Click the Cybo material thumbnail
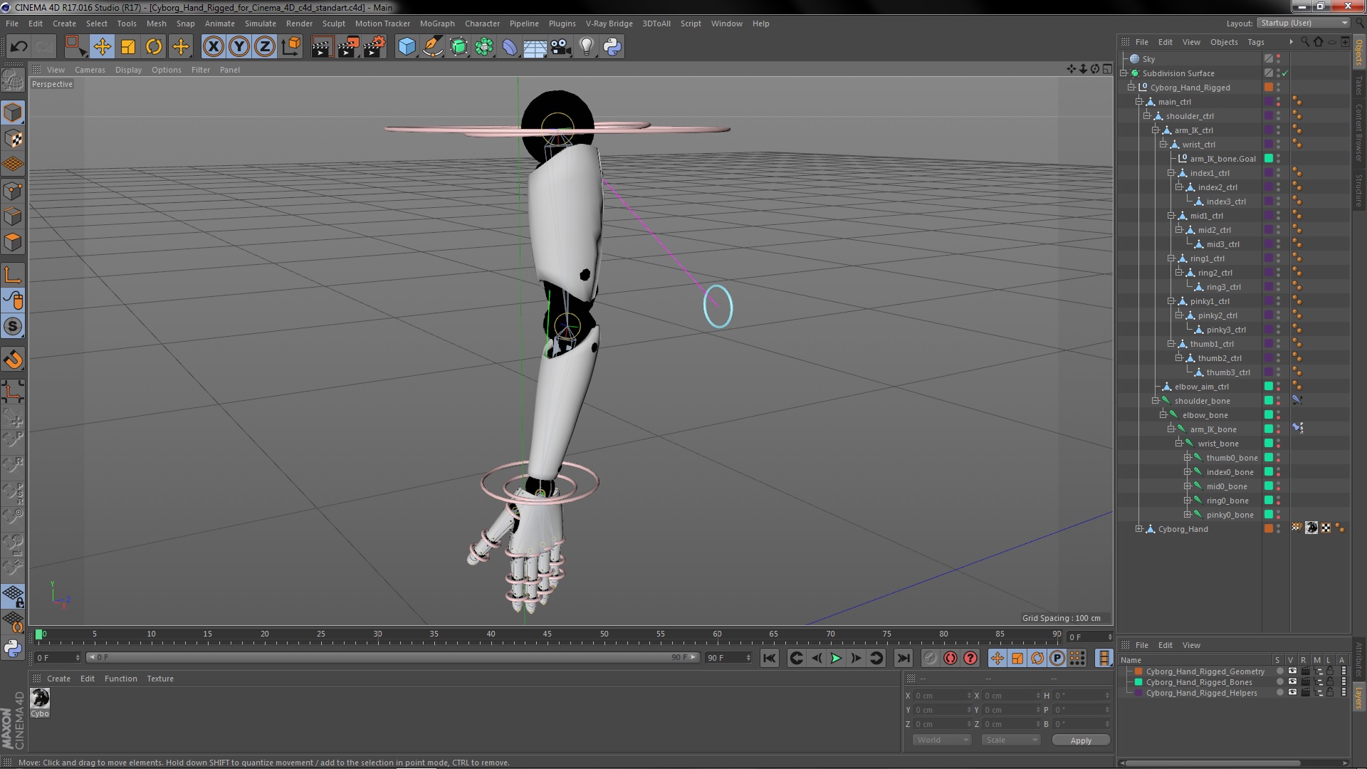Viewport: 1367px width, 769px height. (x=40, y=699)
